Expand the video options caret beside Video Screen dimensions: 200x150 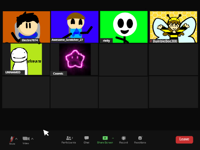point(32,139)
